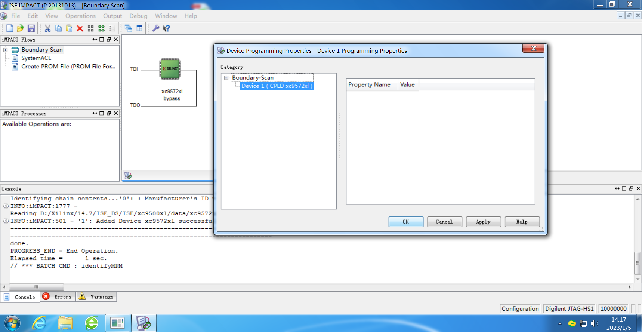The image size is (642, 332).
Task: Click the What's This help cursor icon
Action: click(166, 28)
